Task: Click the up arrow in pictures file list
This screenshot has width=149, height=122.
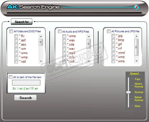Action: point(137,36)
